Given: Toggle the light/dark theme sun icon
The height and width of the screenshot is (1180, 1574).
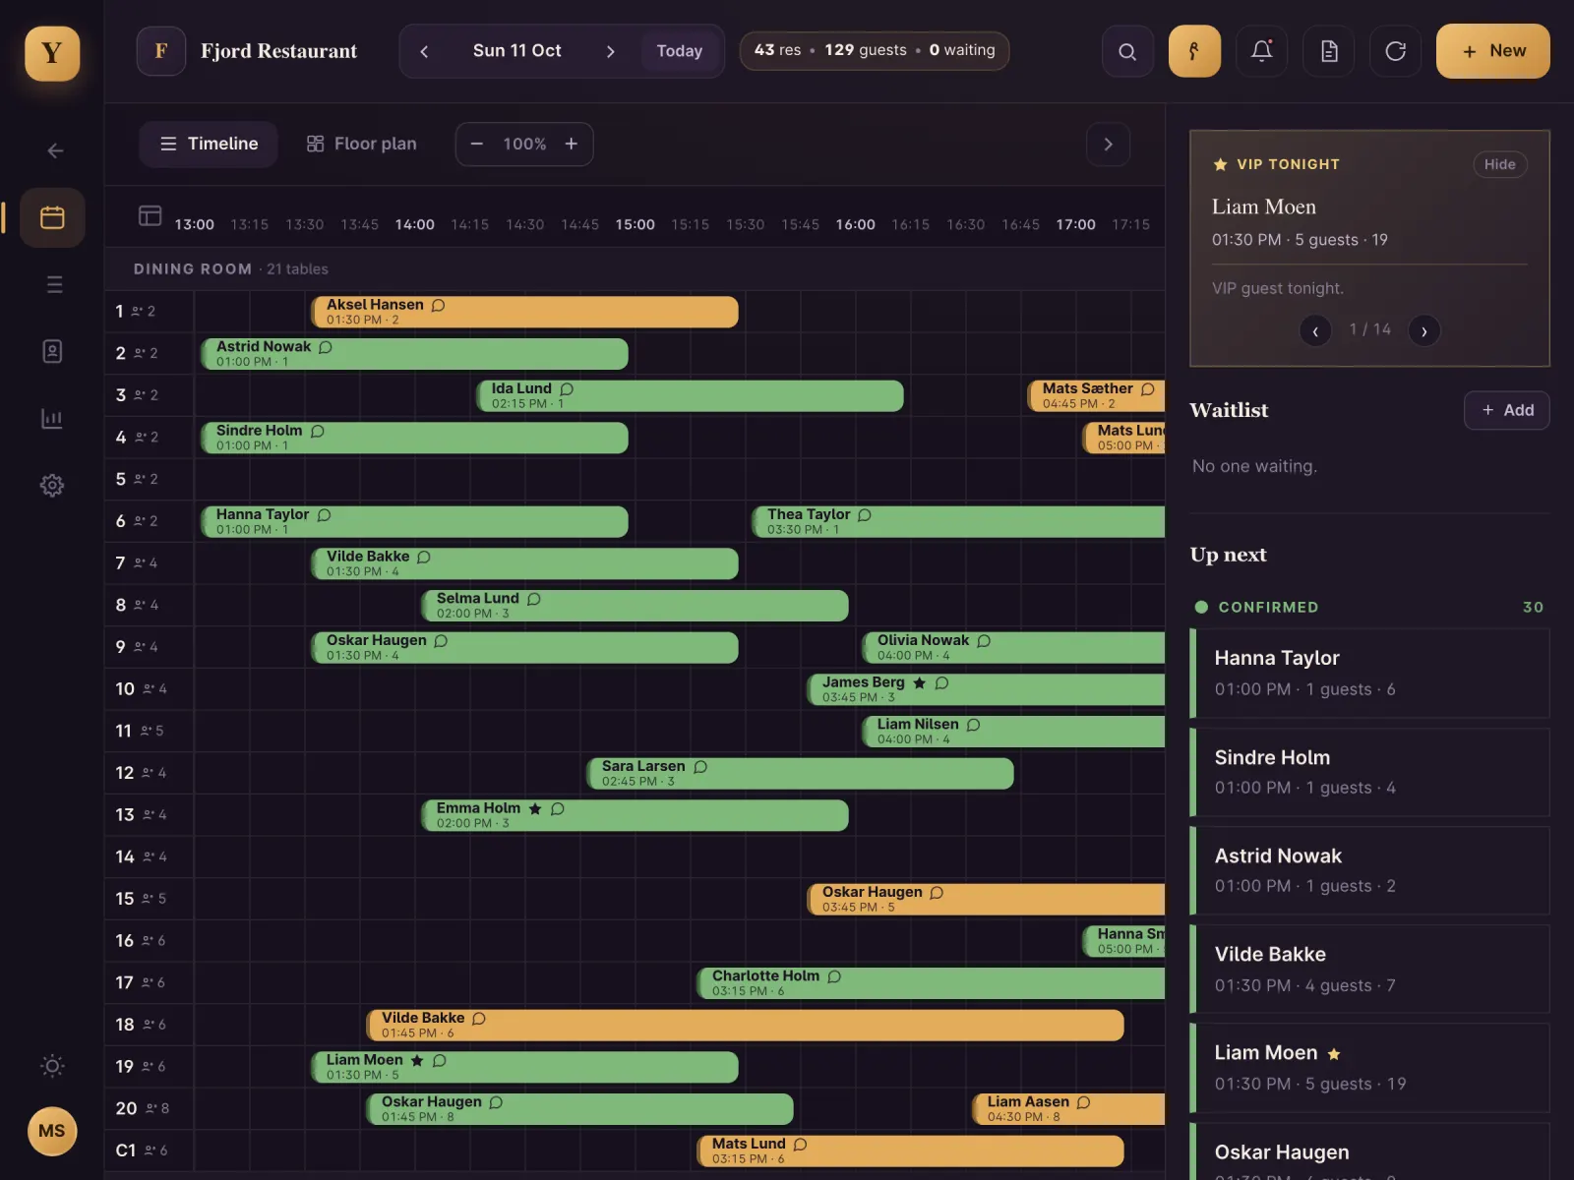Looking at the screenshot, I should click(52, 1066).
